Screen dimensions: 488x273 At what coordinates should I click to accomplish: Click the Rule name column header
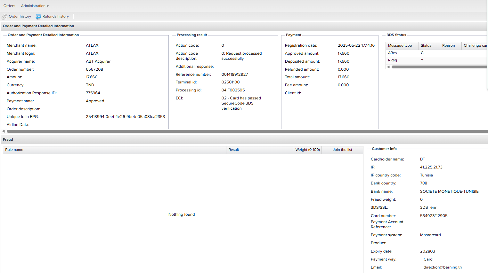click(x=114, y=150)
